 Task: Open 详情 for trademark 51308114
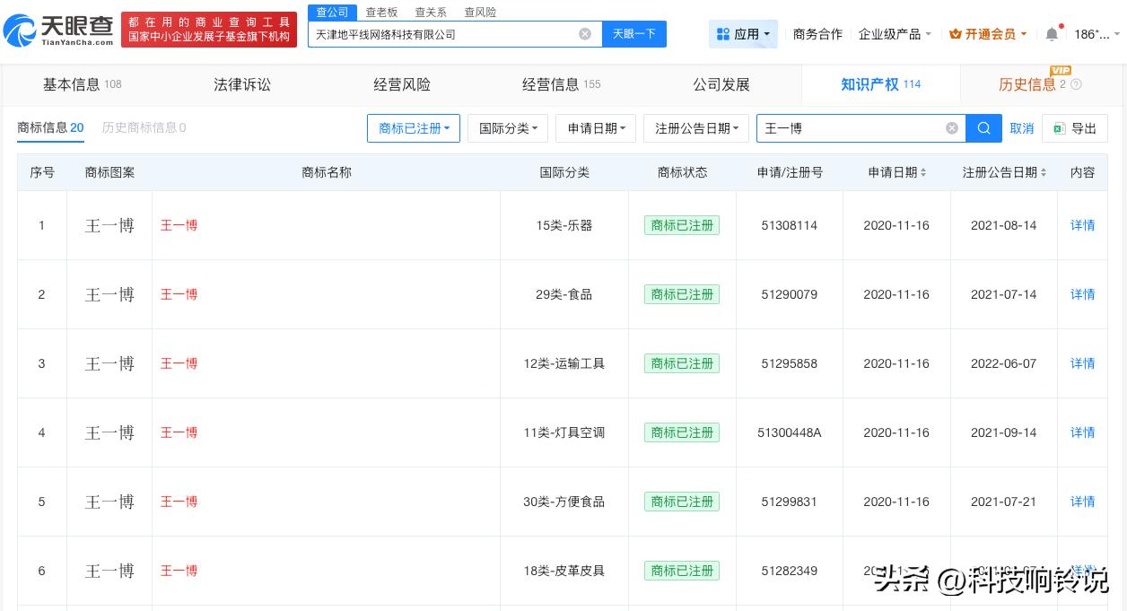coord(1082,225)
